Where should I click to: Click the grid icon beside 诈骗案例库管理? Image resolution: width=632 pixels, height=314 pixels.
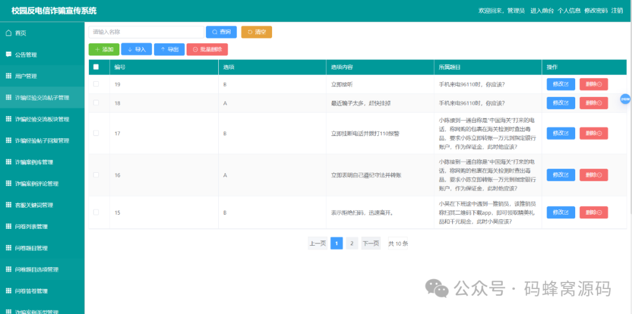point(8,162)
